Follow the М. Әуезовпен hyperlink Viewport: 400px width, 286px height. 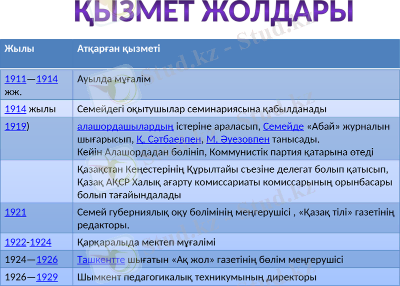point(237,139)
